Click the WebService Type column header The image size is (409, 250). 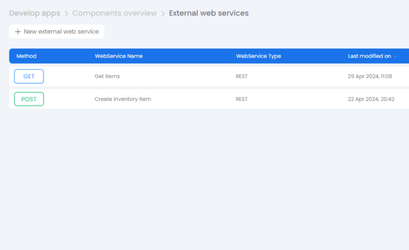[x=259, y=56]
